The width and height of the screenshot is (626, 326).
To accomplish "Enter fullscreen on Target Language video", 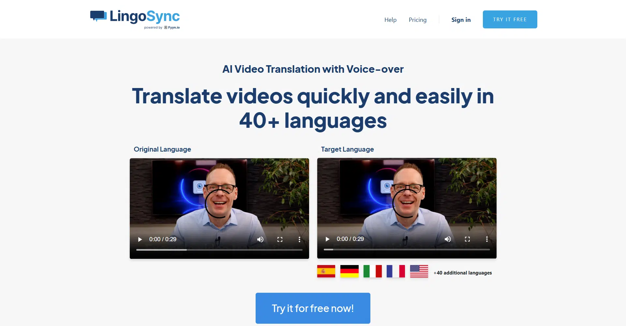I will click(x=467, y=239).
